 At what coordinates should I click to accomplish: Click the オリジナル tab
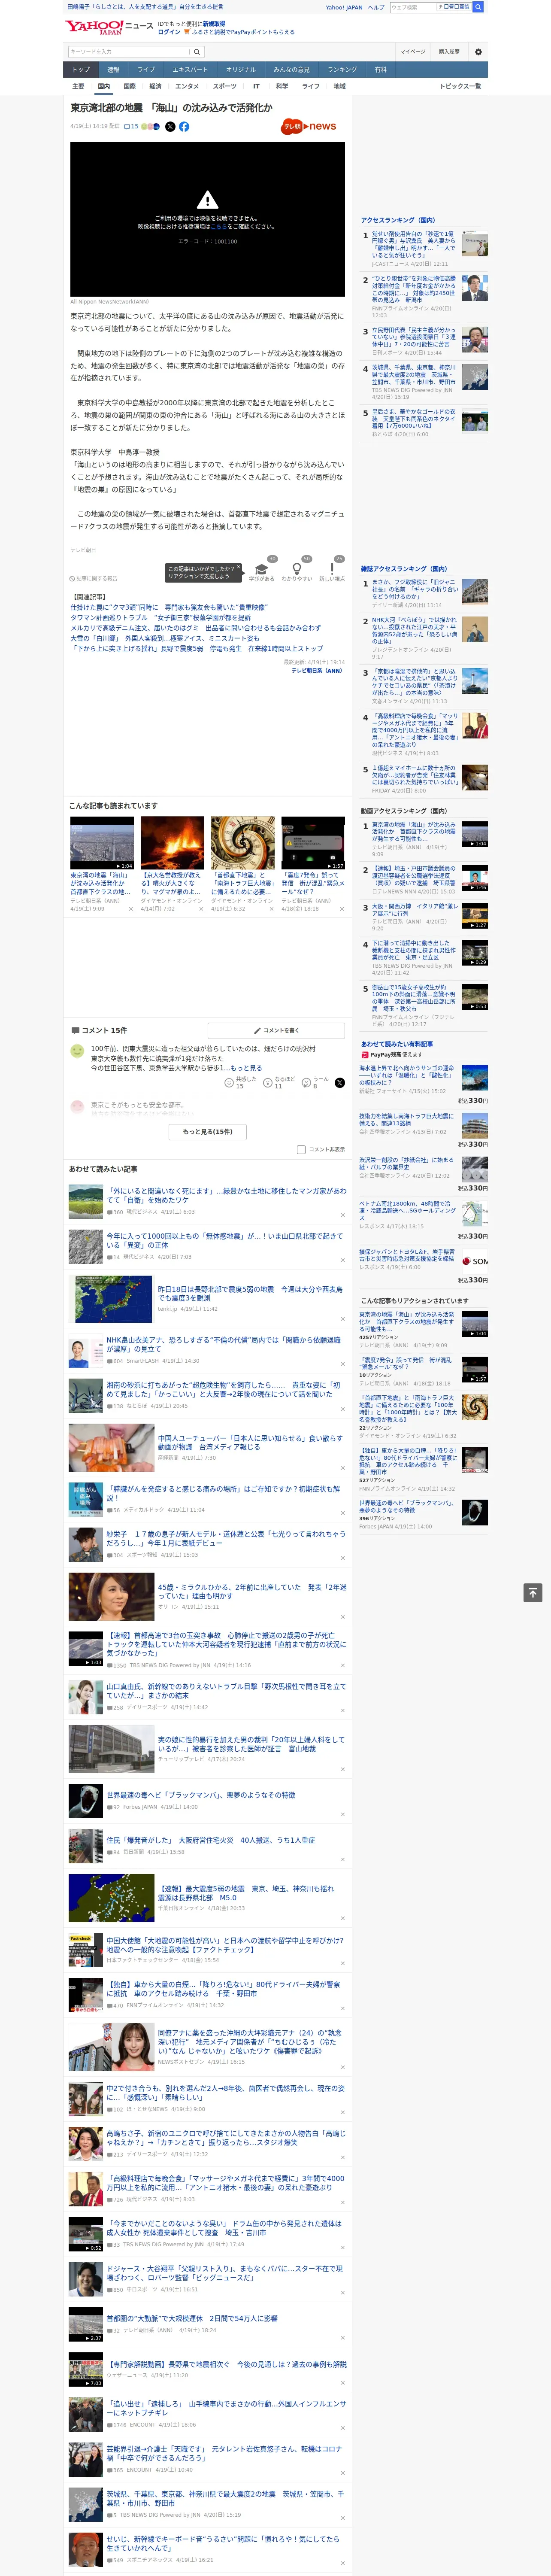(241, 69)
